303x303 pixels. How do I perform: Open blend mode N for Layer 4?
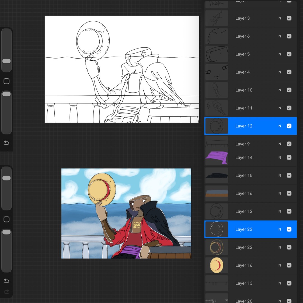pyautogui.click(x=280, y=72)
